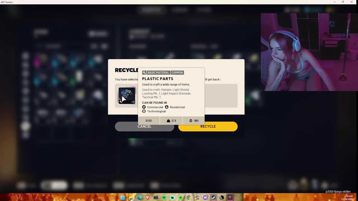The width and height of the screenshot is (358, 201).
Task: Open File Explorer from the taskbar
Action: (131, 198)
